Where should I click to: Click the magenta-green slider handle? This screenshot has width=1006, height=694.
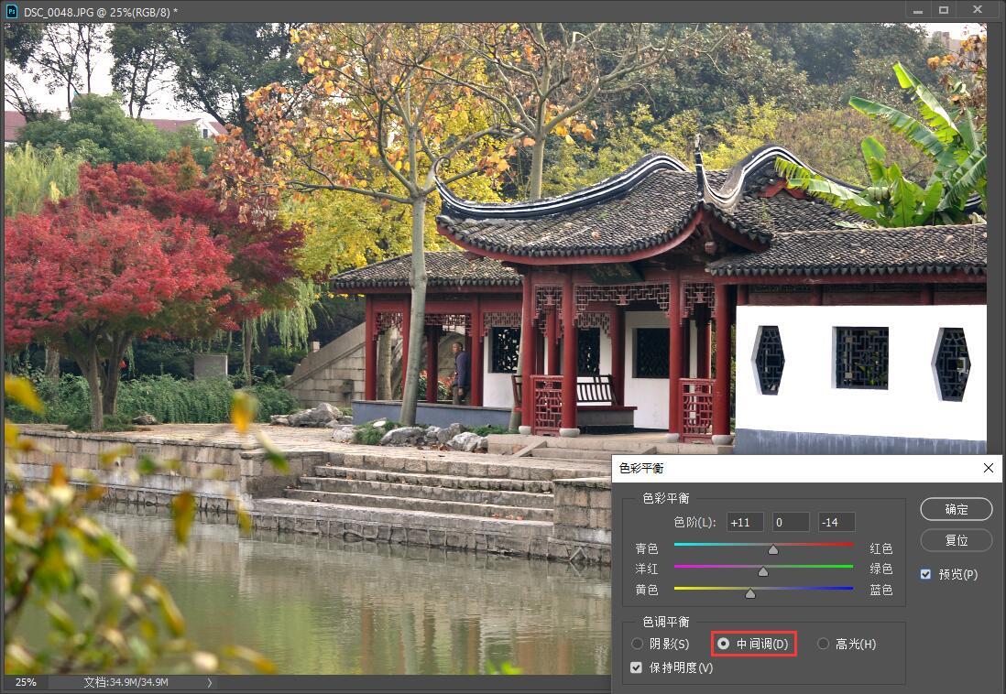point(763,570)
